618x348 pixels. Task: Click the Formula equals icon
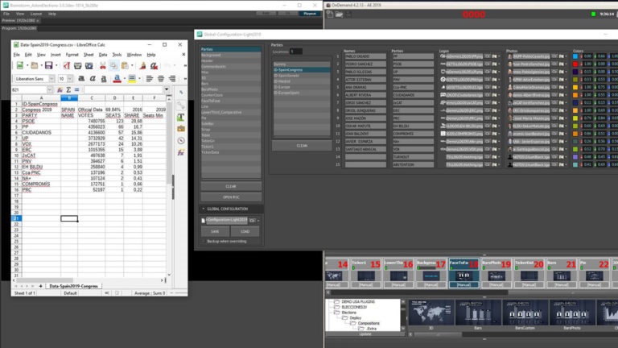coord(77,90)
